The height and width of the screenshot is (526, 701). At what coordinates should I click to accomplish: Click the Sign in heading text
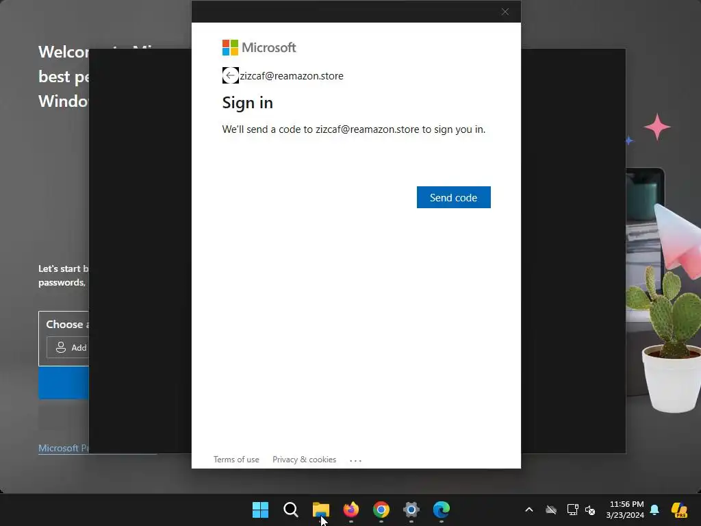(x=247, y=103)
